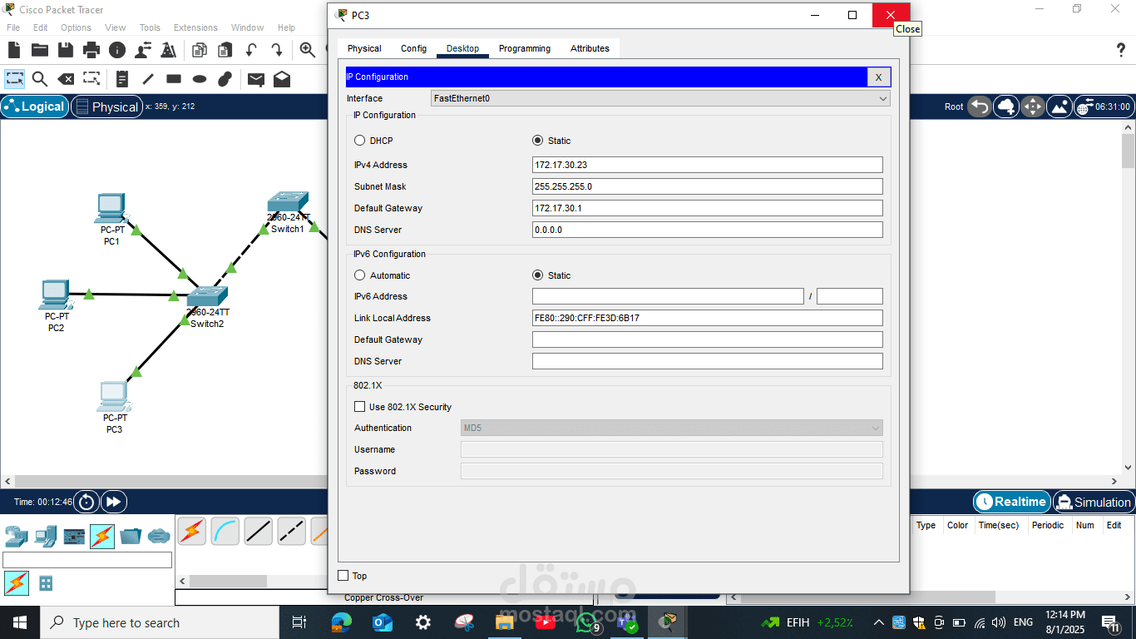Open Outlook from the taskbar
The height and width of the screenshot is (639, 1136).
tap(383, 622)
